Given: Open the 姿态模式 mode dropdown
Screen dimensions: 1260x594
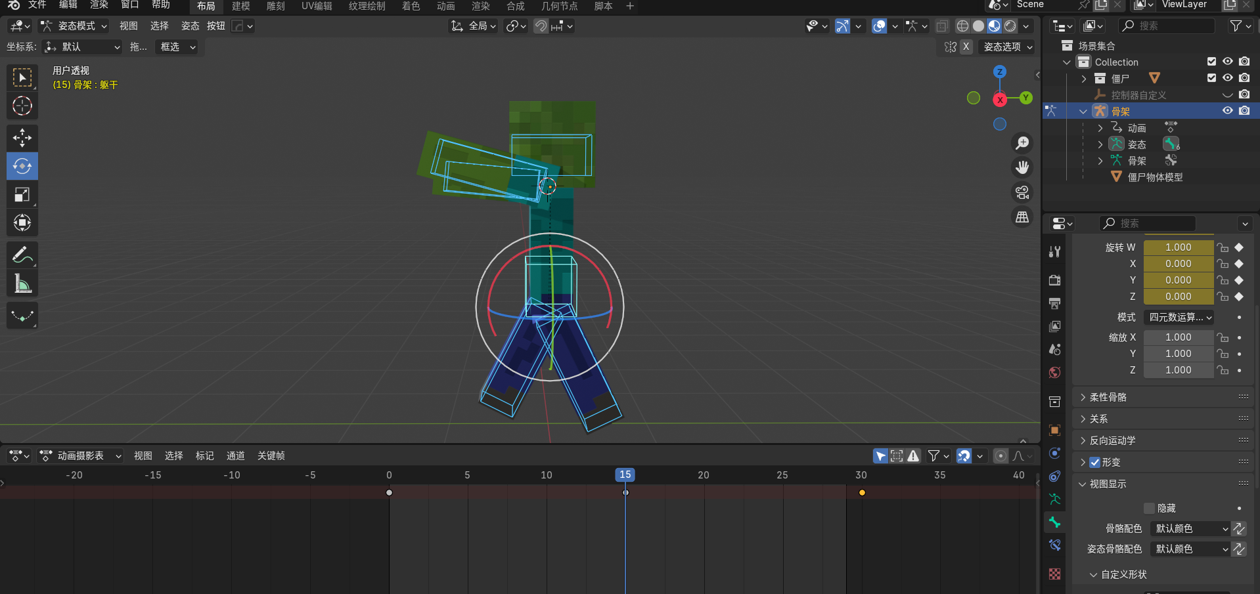Looking at the screenshot, I should 73,26.
